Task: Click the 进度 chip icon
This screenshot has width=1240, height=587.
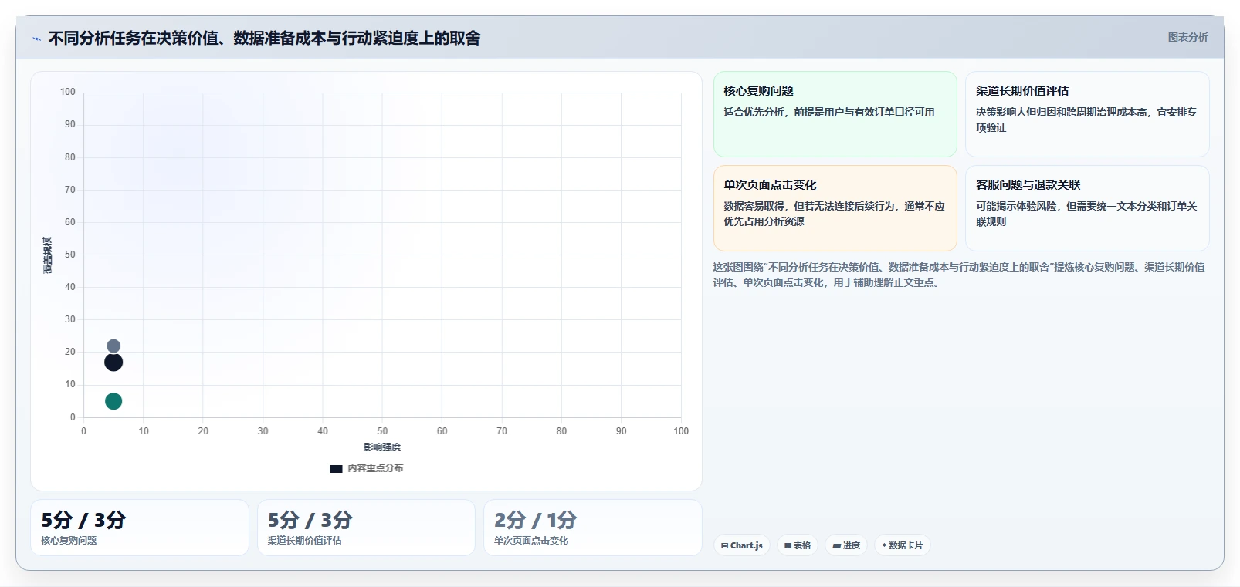Action: pos(836,545)
